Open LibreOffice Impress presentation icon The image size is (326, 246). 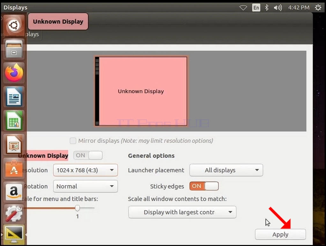coord(14,145)
